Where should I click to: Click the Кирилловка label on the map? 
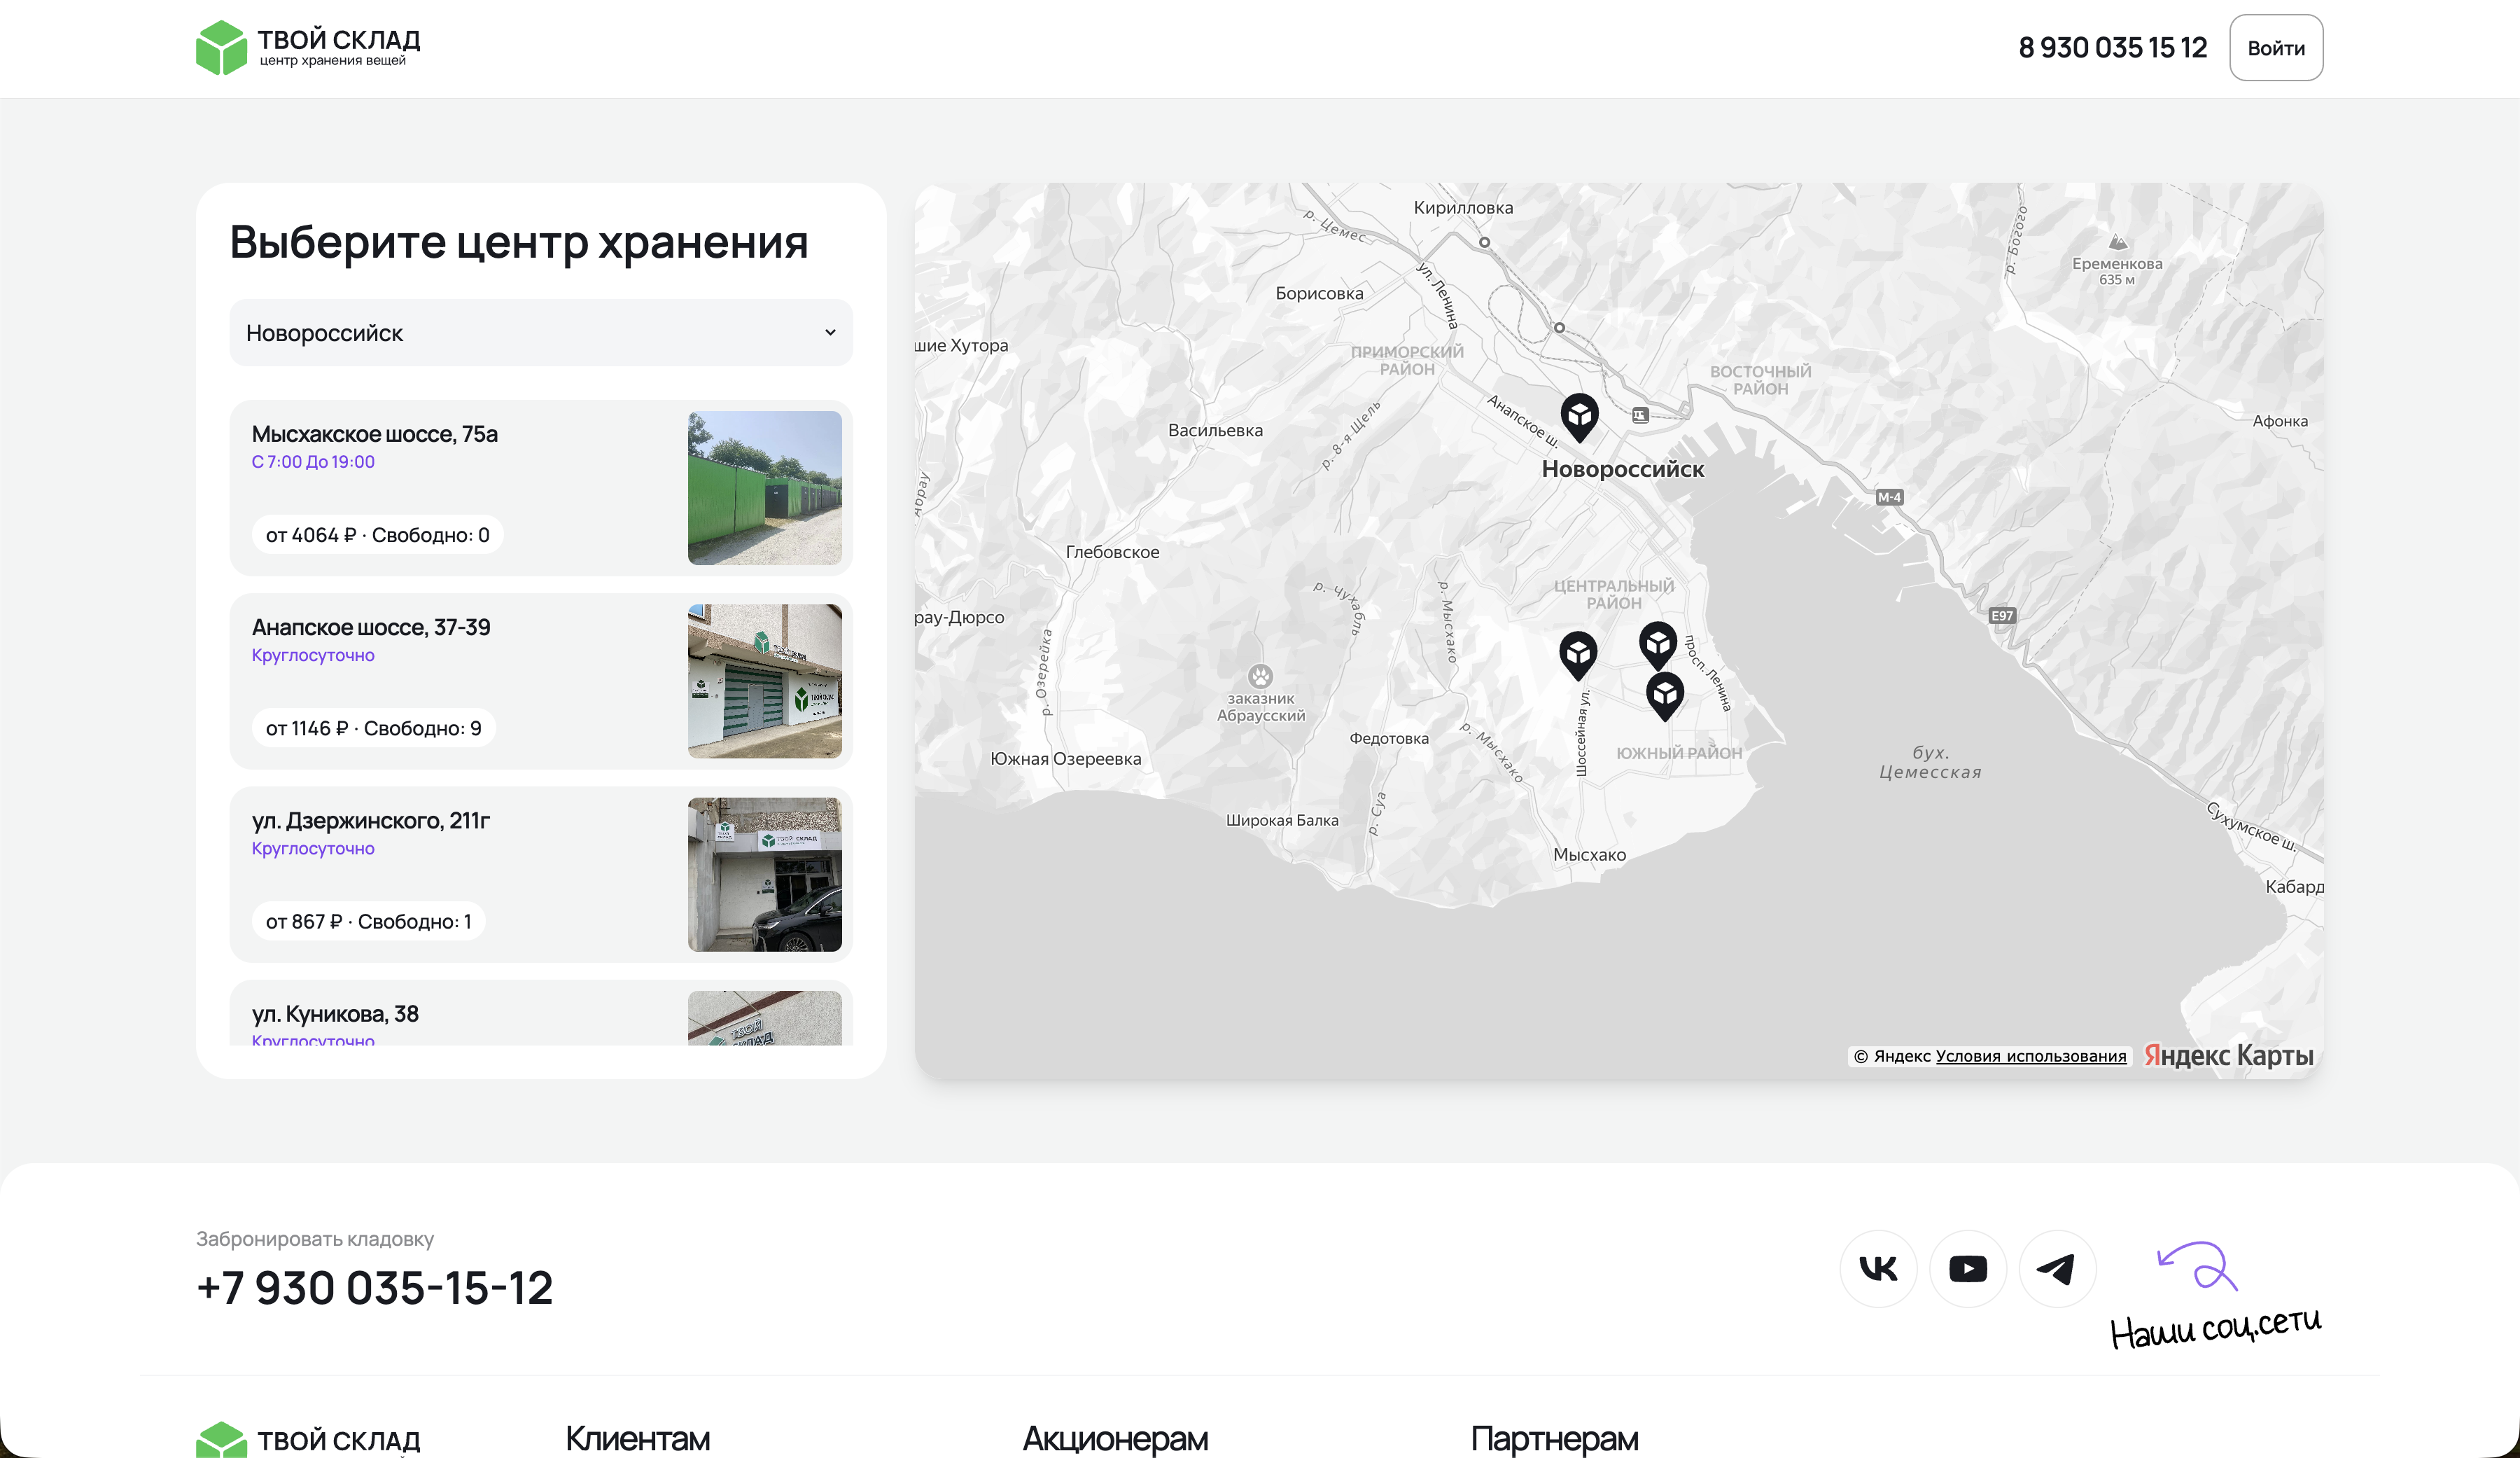pyautogui.click(x=1463, y=207)
